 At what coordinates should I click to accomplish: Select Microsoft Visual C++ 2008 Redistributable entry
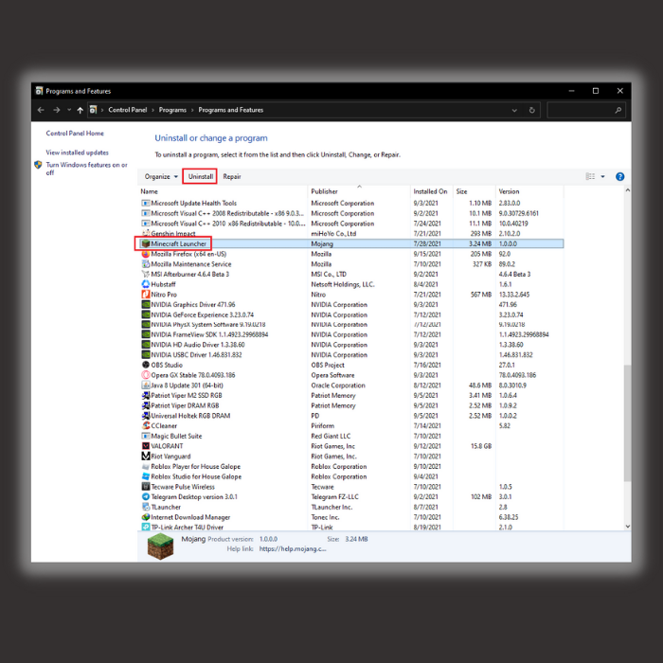pos(351,213)
